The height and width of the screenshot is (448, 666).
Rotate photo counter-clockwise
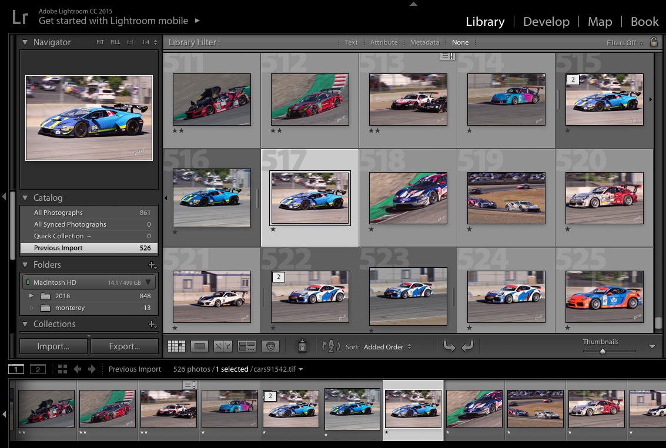(449, 346)
